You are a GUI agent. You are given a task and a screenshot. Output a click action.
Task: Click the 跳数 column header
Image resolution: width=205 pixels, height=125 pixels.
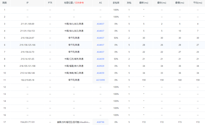(x=5, y=2)
